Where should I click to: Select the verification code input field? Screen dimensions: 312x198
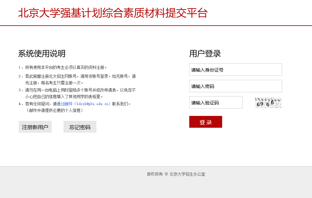point(216,103)
